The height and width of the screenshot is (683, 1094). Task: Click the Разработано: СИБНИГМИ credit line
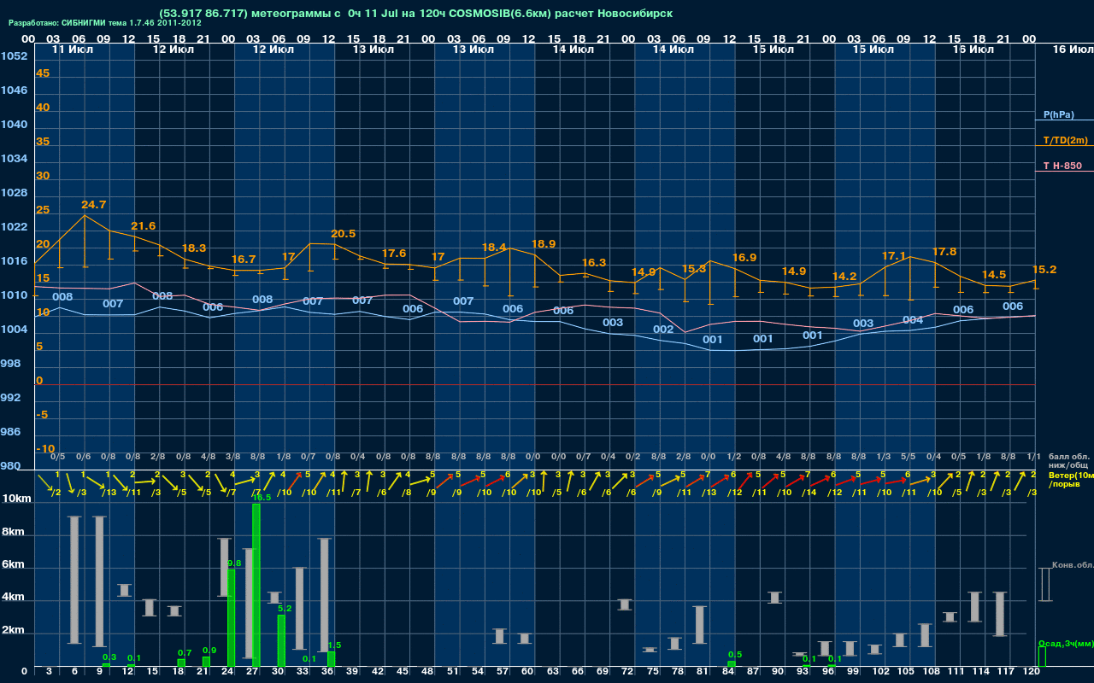pos(105,23)
